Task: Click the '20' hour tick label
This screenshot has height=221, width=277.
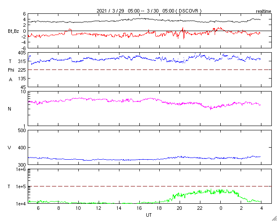Action: click(180, 208)
